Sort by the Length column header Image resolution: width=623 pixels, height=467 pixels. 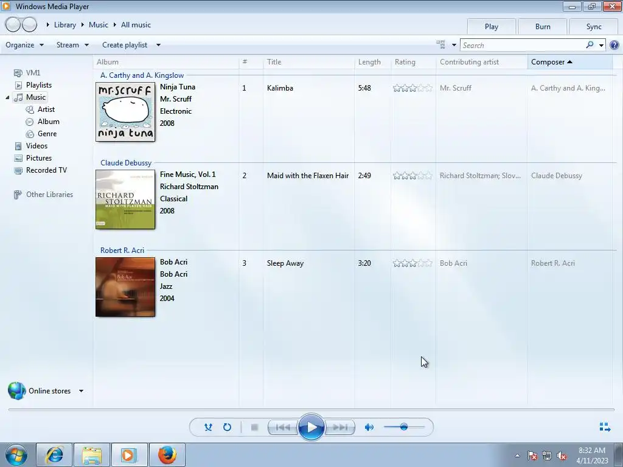[x=372, y=62]
